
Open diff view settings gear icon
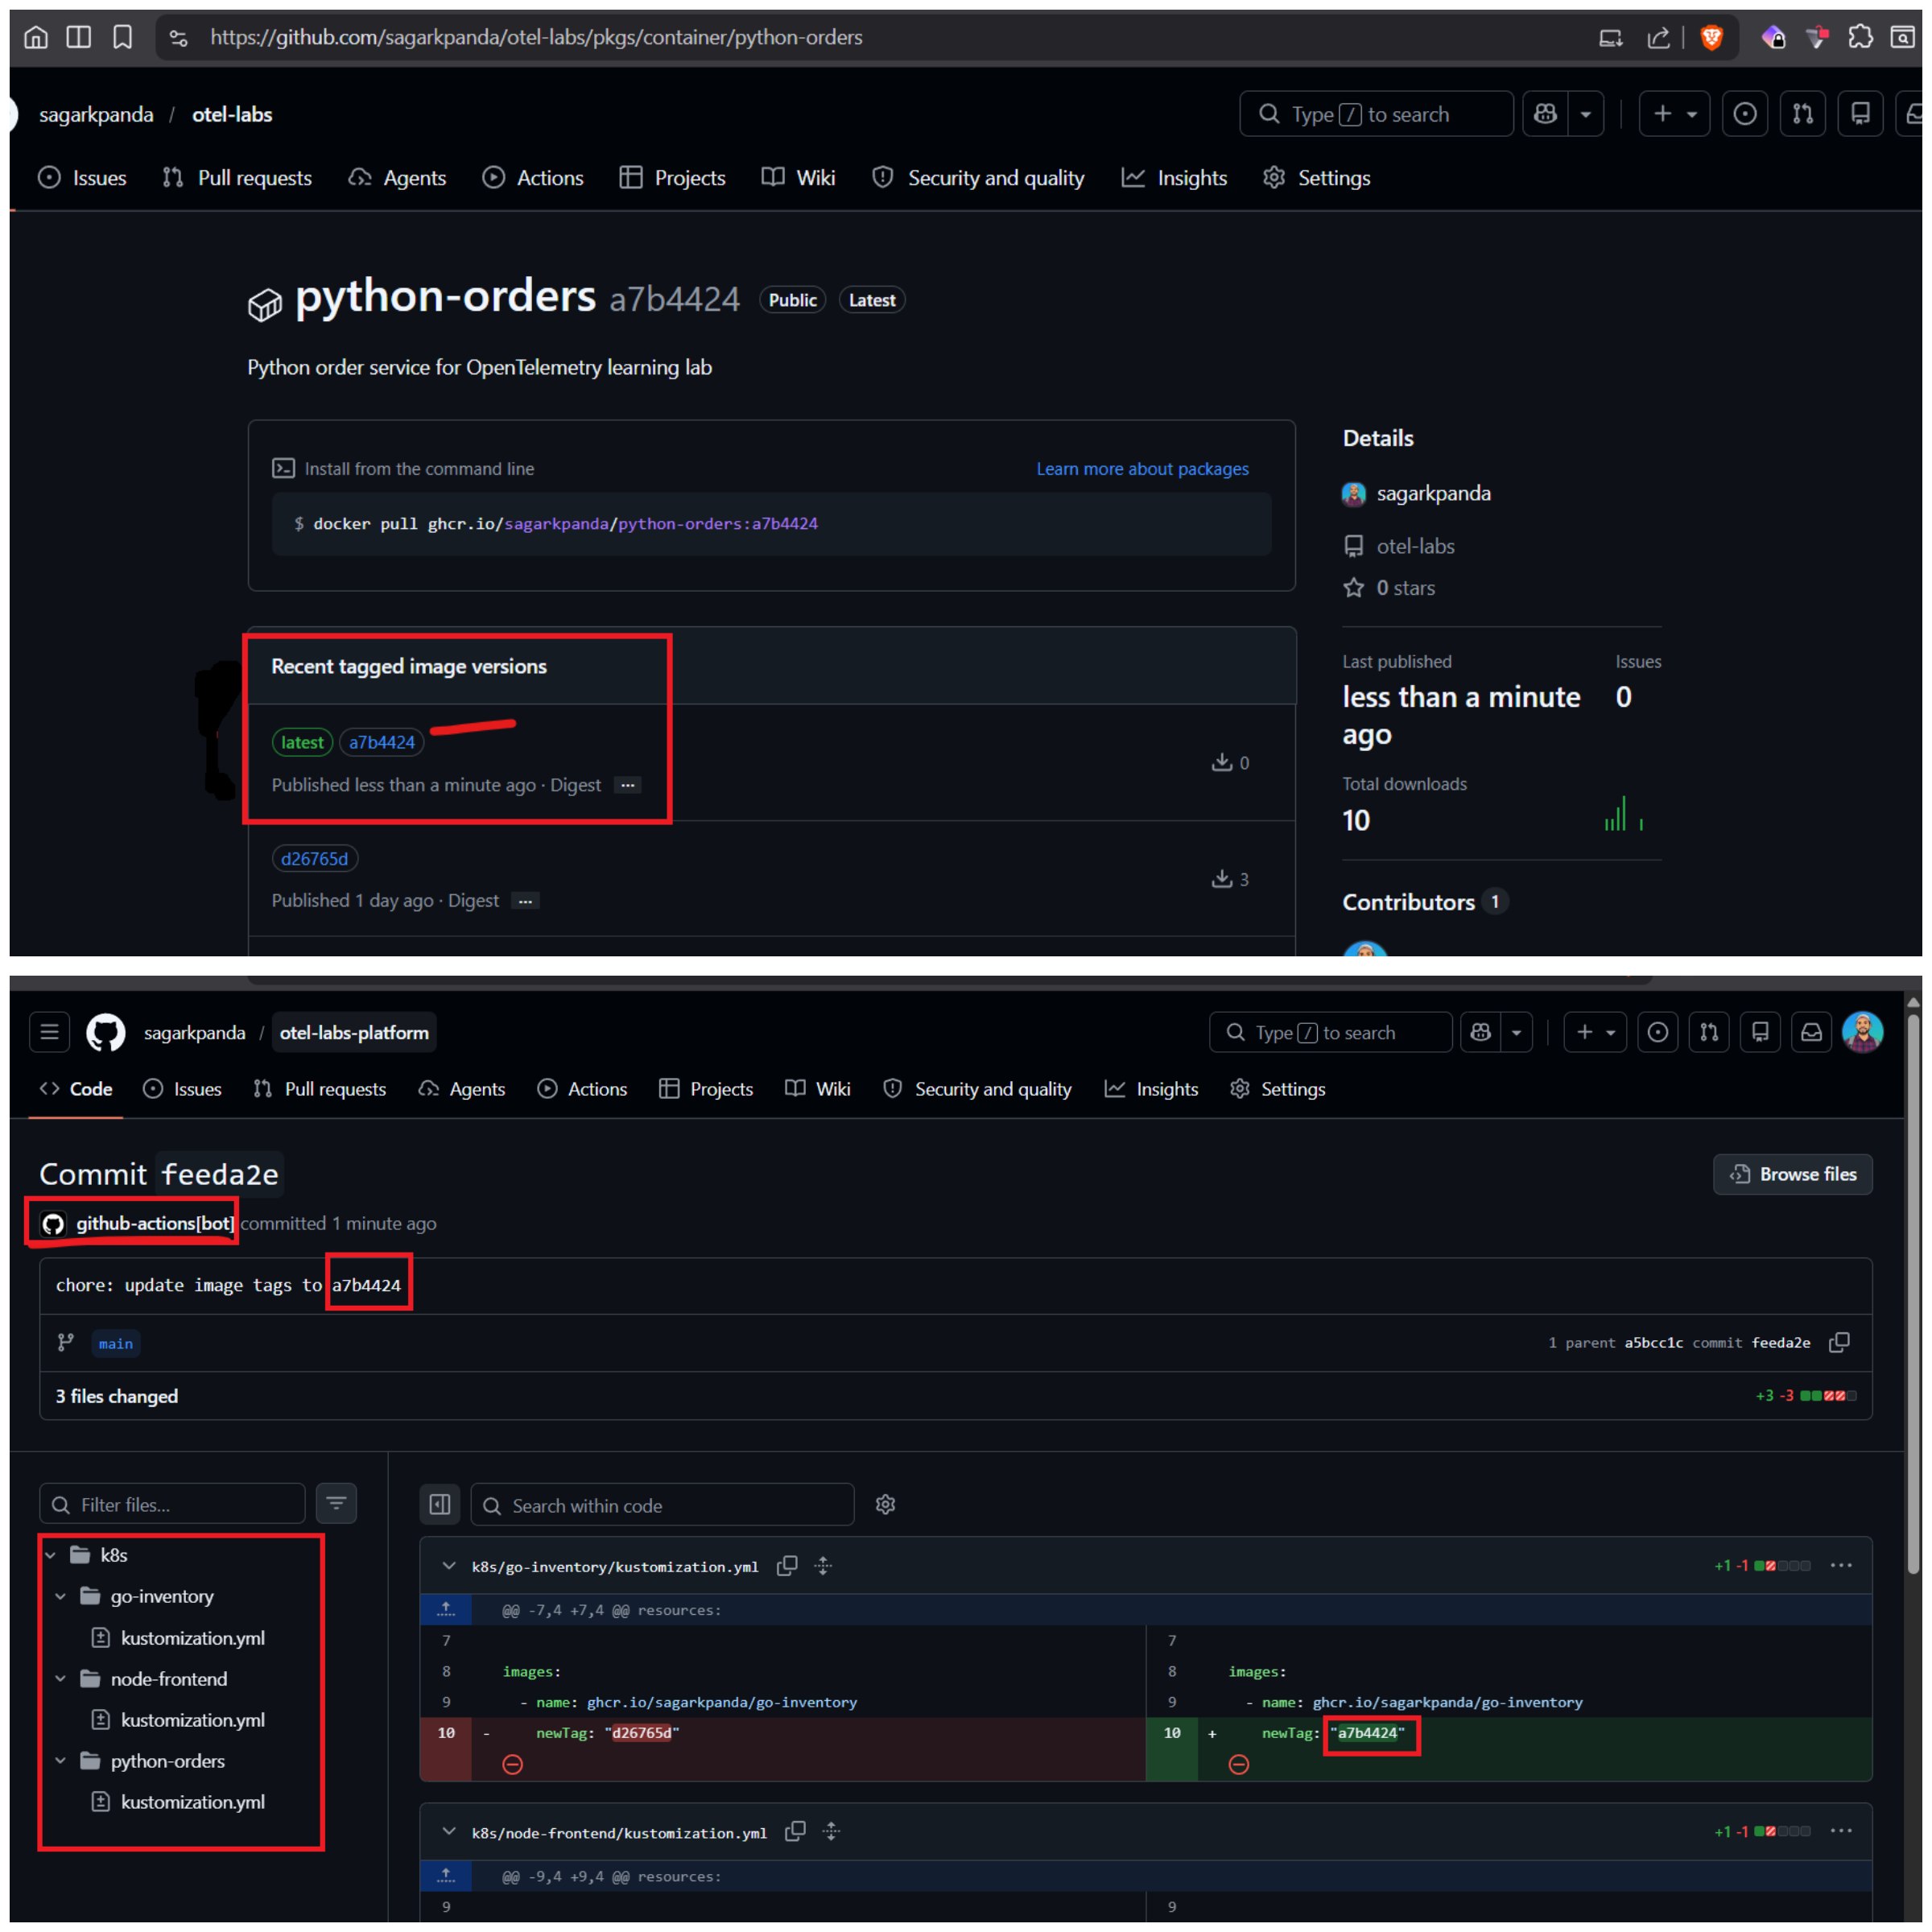pyautogui.click(x=885, y=1505)
